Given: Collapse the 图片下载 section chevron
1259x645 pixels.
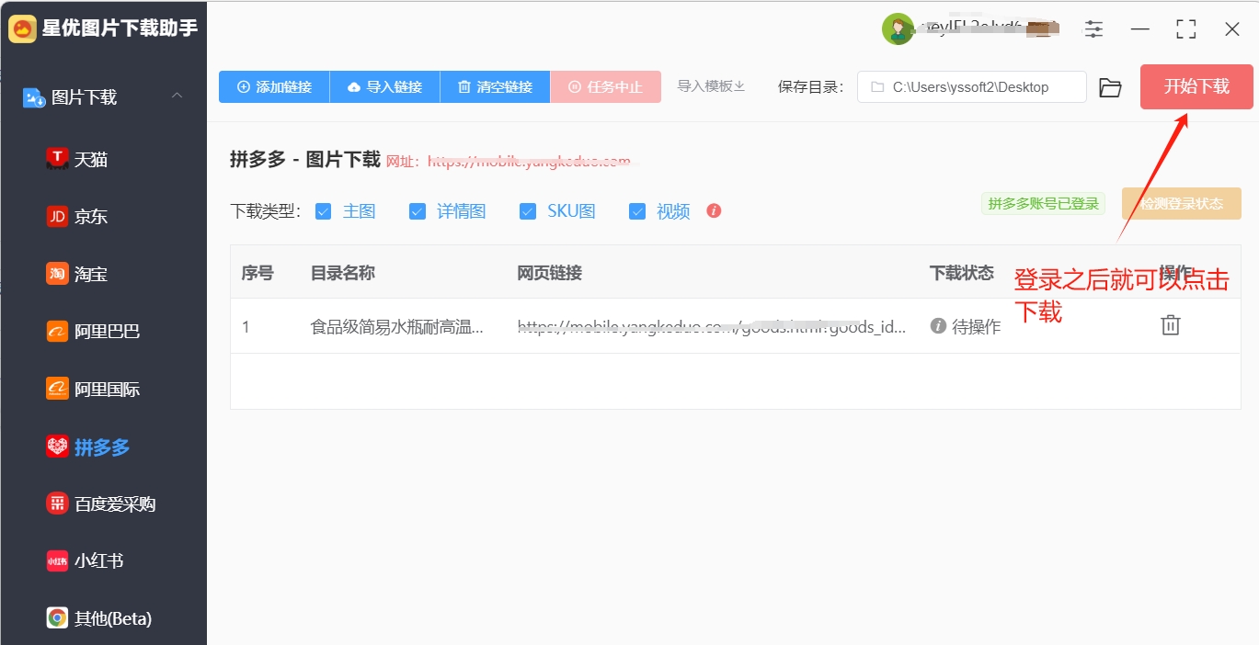Looking at the screenshot, I should tap(177, 96).
